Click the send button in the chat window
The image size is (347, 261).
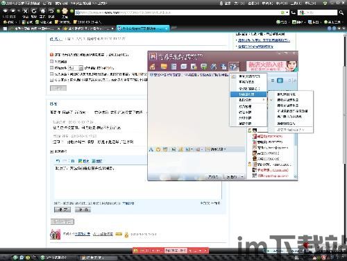tap(232, 177)
